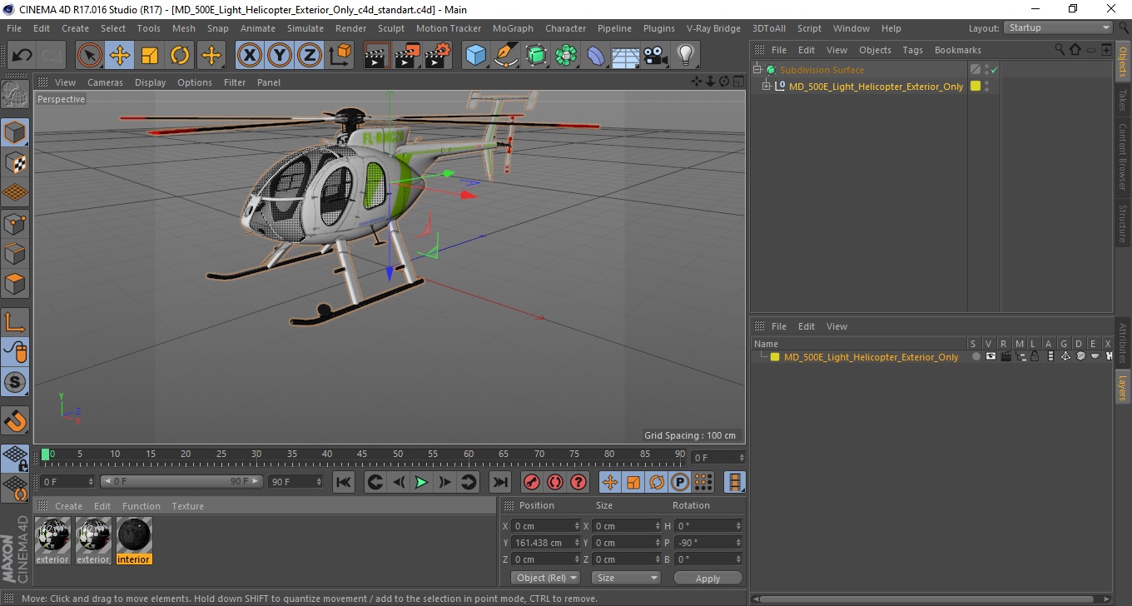Click yellow swatch beside layer name
The image size is (1132, 606).
tap(775, 357)
